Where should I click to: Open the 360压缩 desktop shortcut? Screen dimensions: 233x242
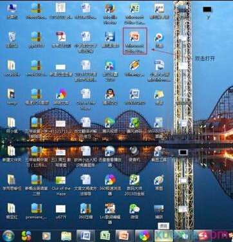(x=86, y=212)
